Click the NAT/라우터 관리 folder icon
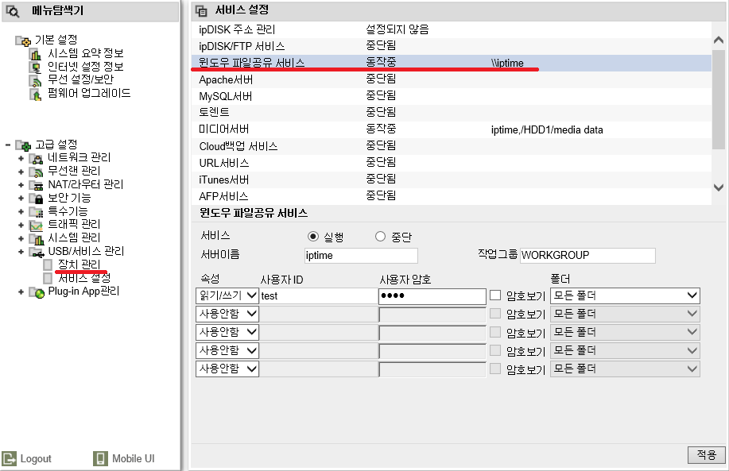Image resolution: width=729 pixels, height=471 pixels. [36, 186]
